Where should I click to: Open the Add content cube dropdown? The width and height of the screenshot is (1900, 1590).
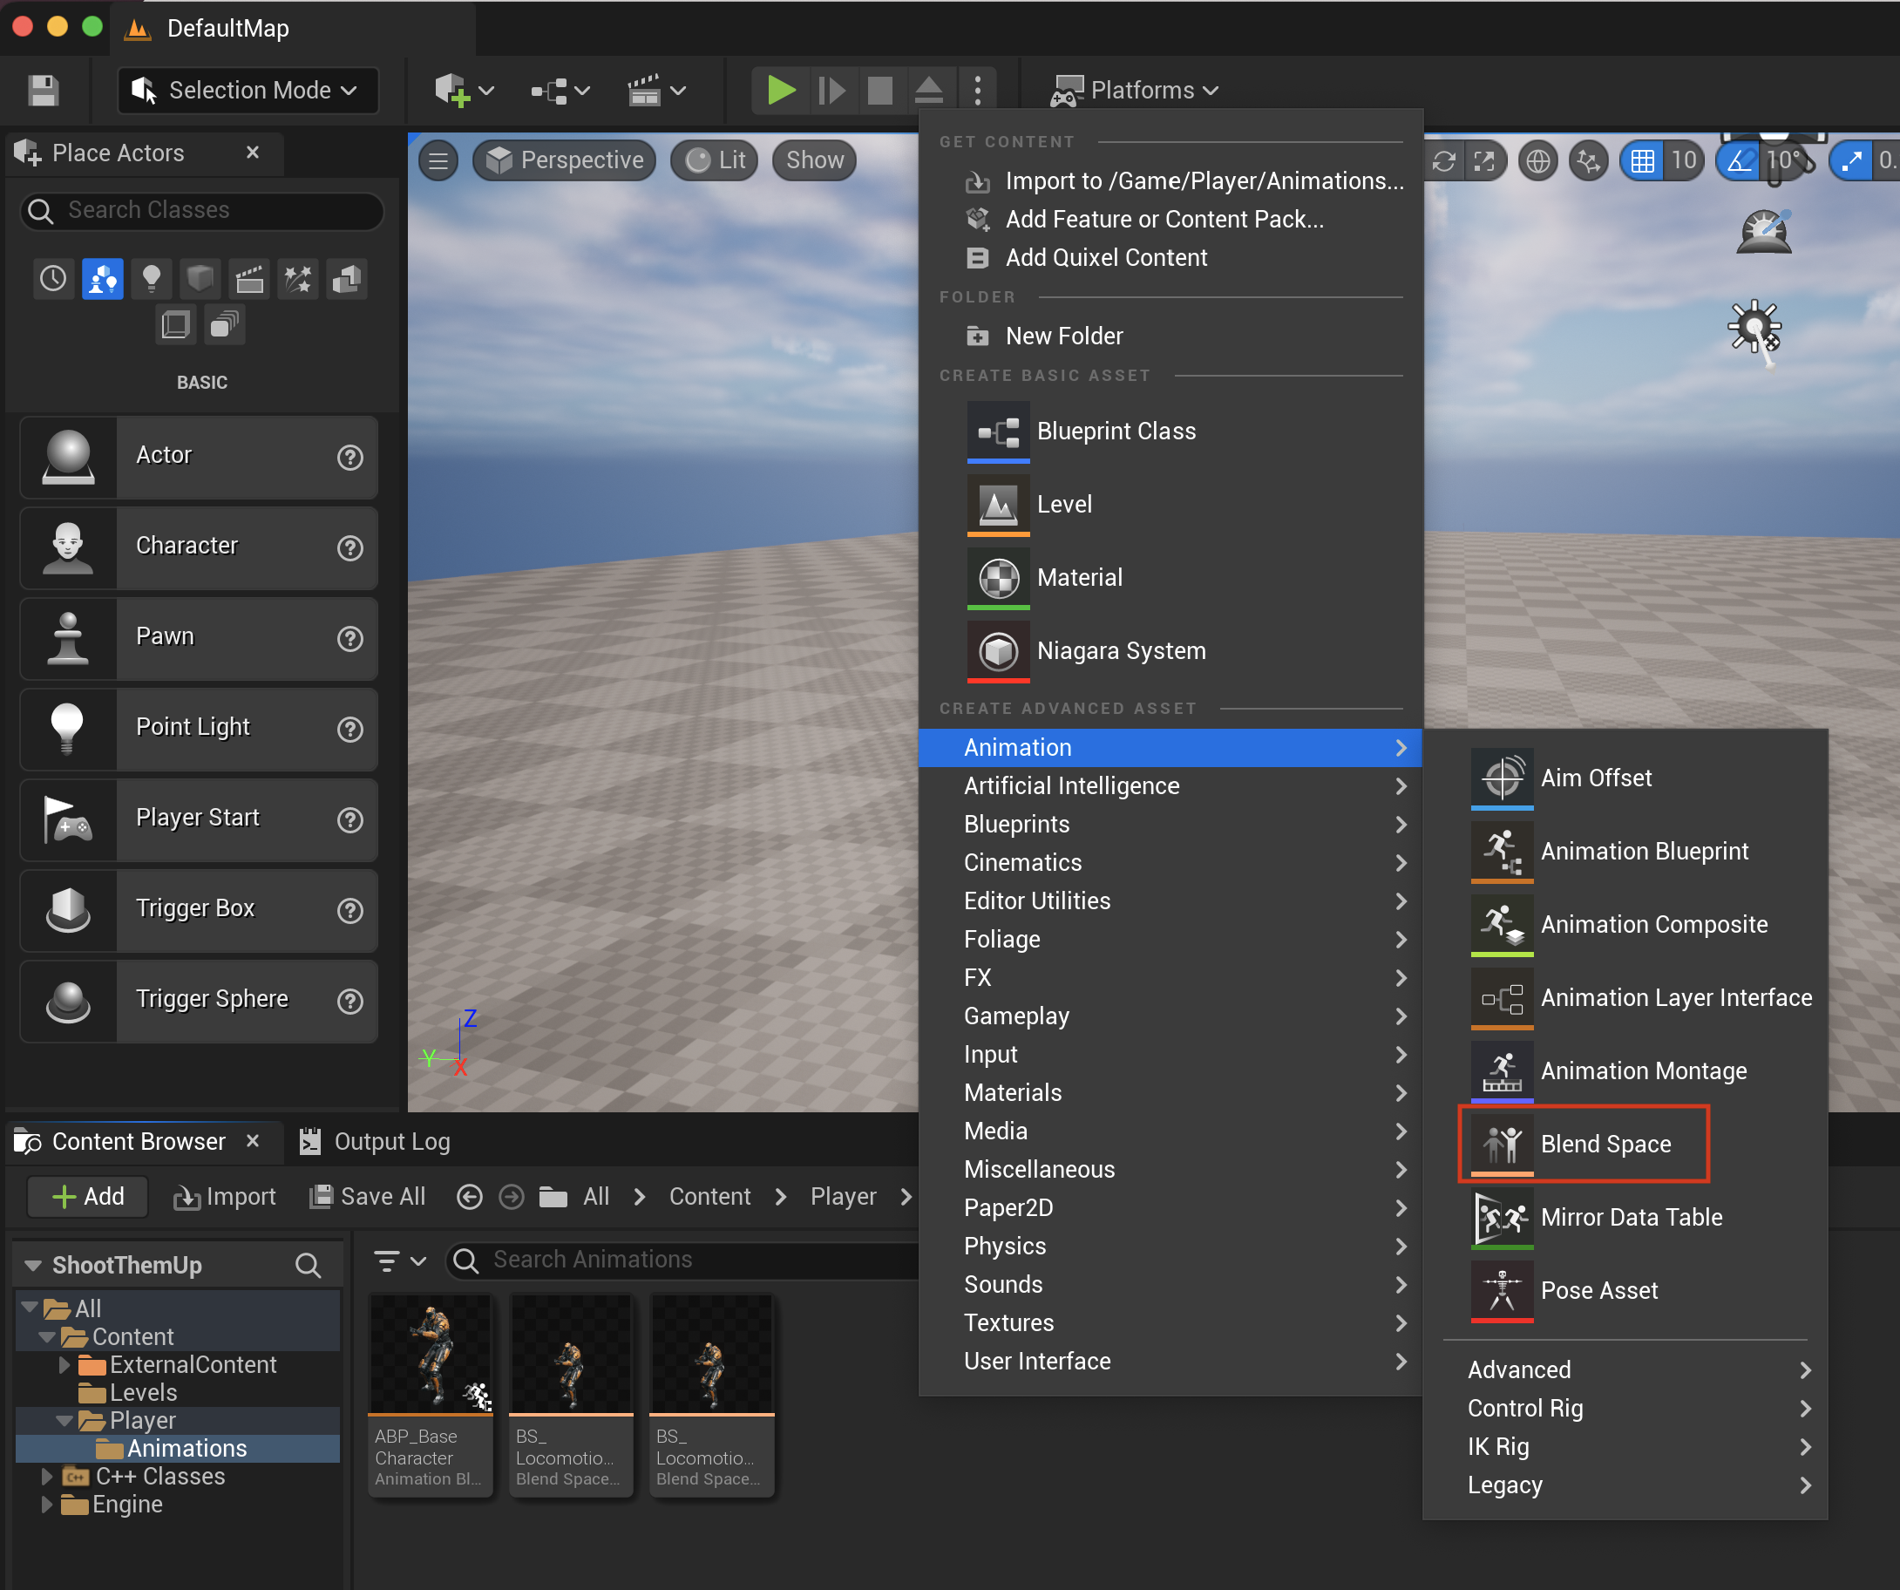(465, 91)
